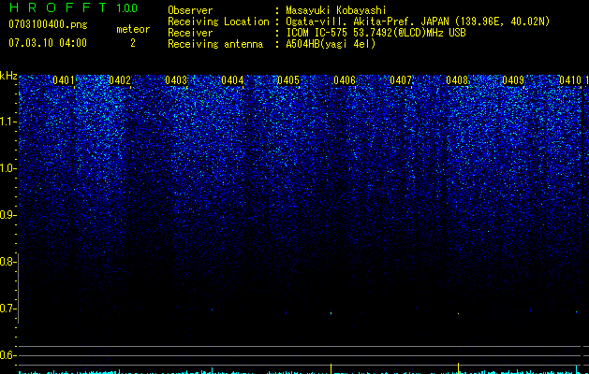Screen dimensions: 589x374
Task: Select the 0.8 frequency axis label
Action: 7,262
